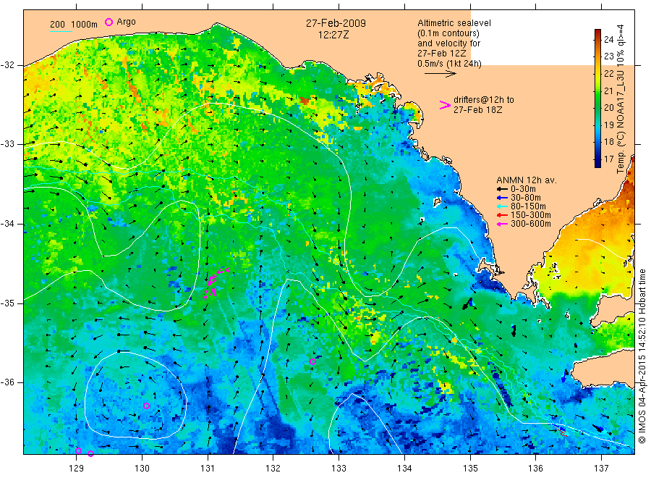This screenshot has height=478, width=651.
Task: Click the 134 longitude axis label
Action: pyautogui.click(x=404, y=469)
